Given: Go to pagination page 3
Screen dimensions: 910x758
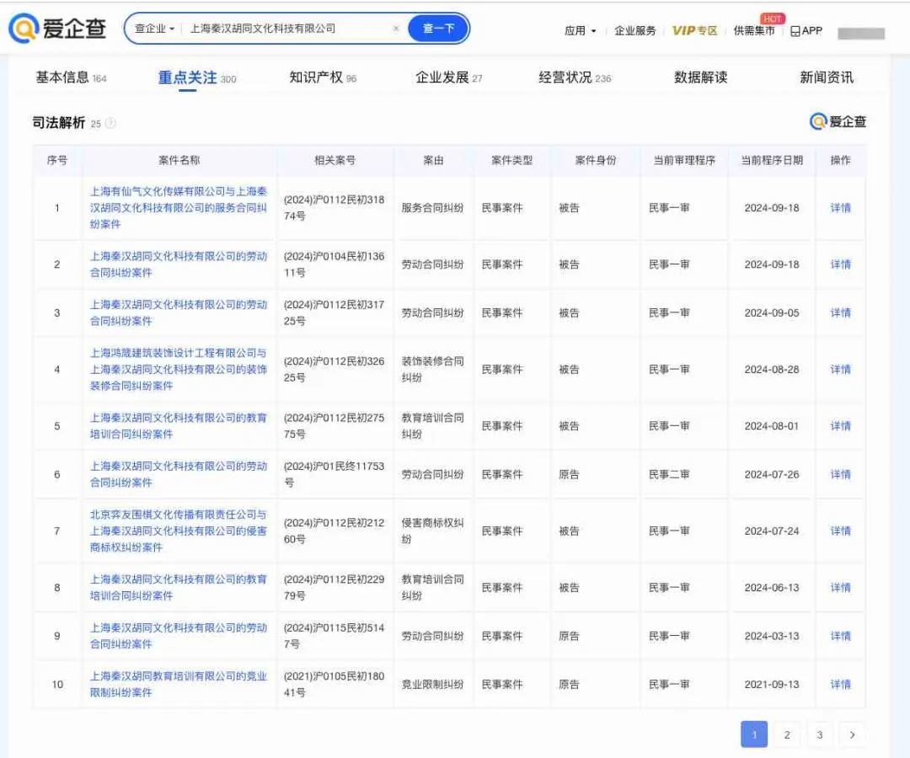Looking at the screenshot, I should [820, 734].
